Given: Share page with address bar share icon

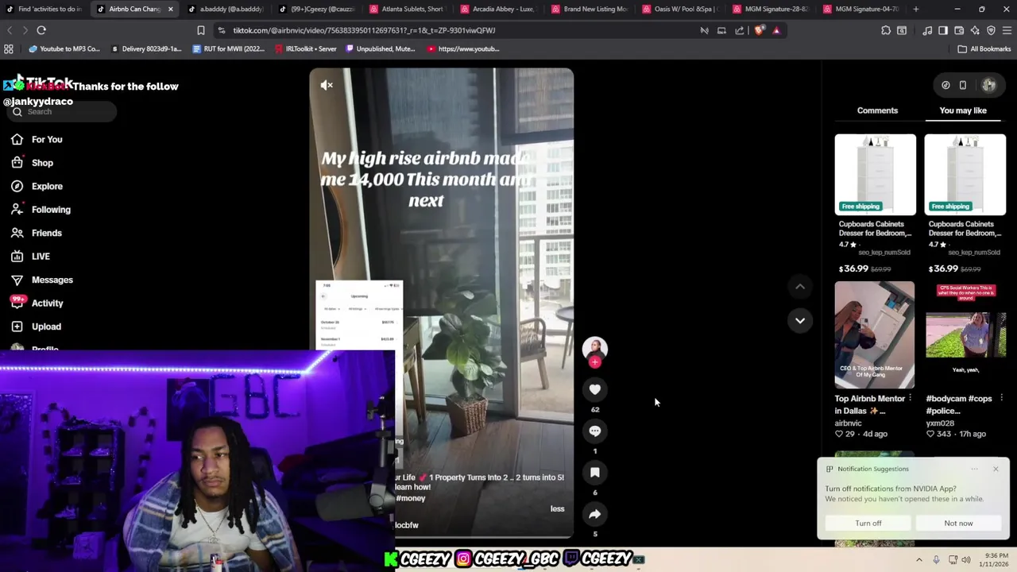Looking at the screenshot, I should point(740,30).
